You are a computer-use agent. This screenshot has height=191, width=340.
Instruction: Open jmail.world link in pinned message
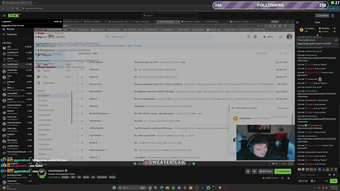[x=305, y=44]
